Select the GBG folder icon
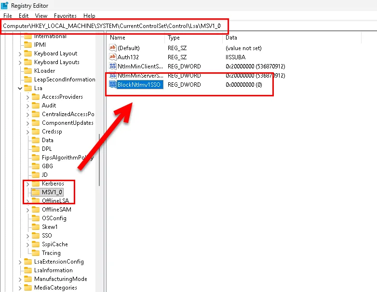Viewport: 377px width, 292px height. click(36, 166)
